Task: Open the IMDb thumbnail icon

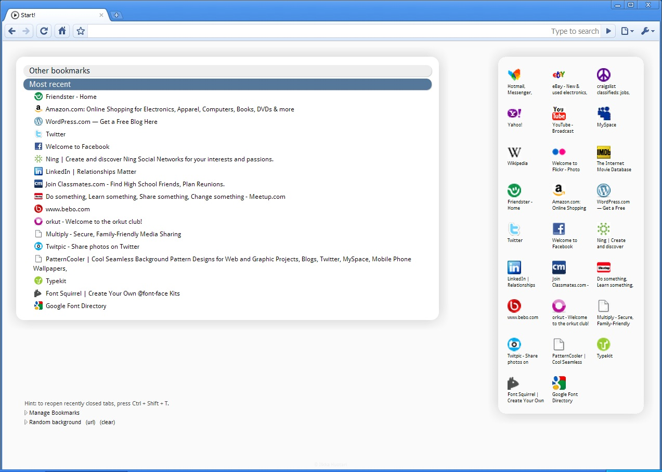Action: (604, 151)
